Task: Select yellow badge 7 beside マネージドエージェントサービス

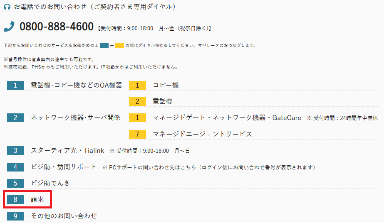Action: pyautogui.click(x=137, y=134)
